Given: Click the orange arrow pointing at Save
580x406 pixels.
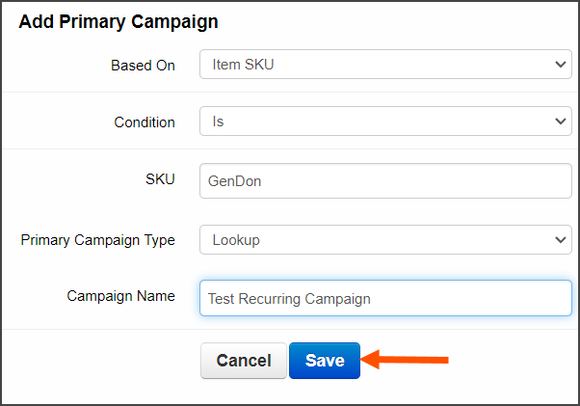Looking at the screenshot, I should point(405,360).
